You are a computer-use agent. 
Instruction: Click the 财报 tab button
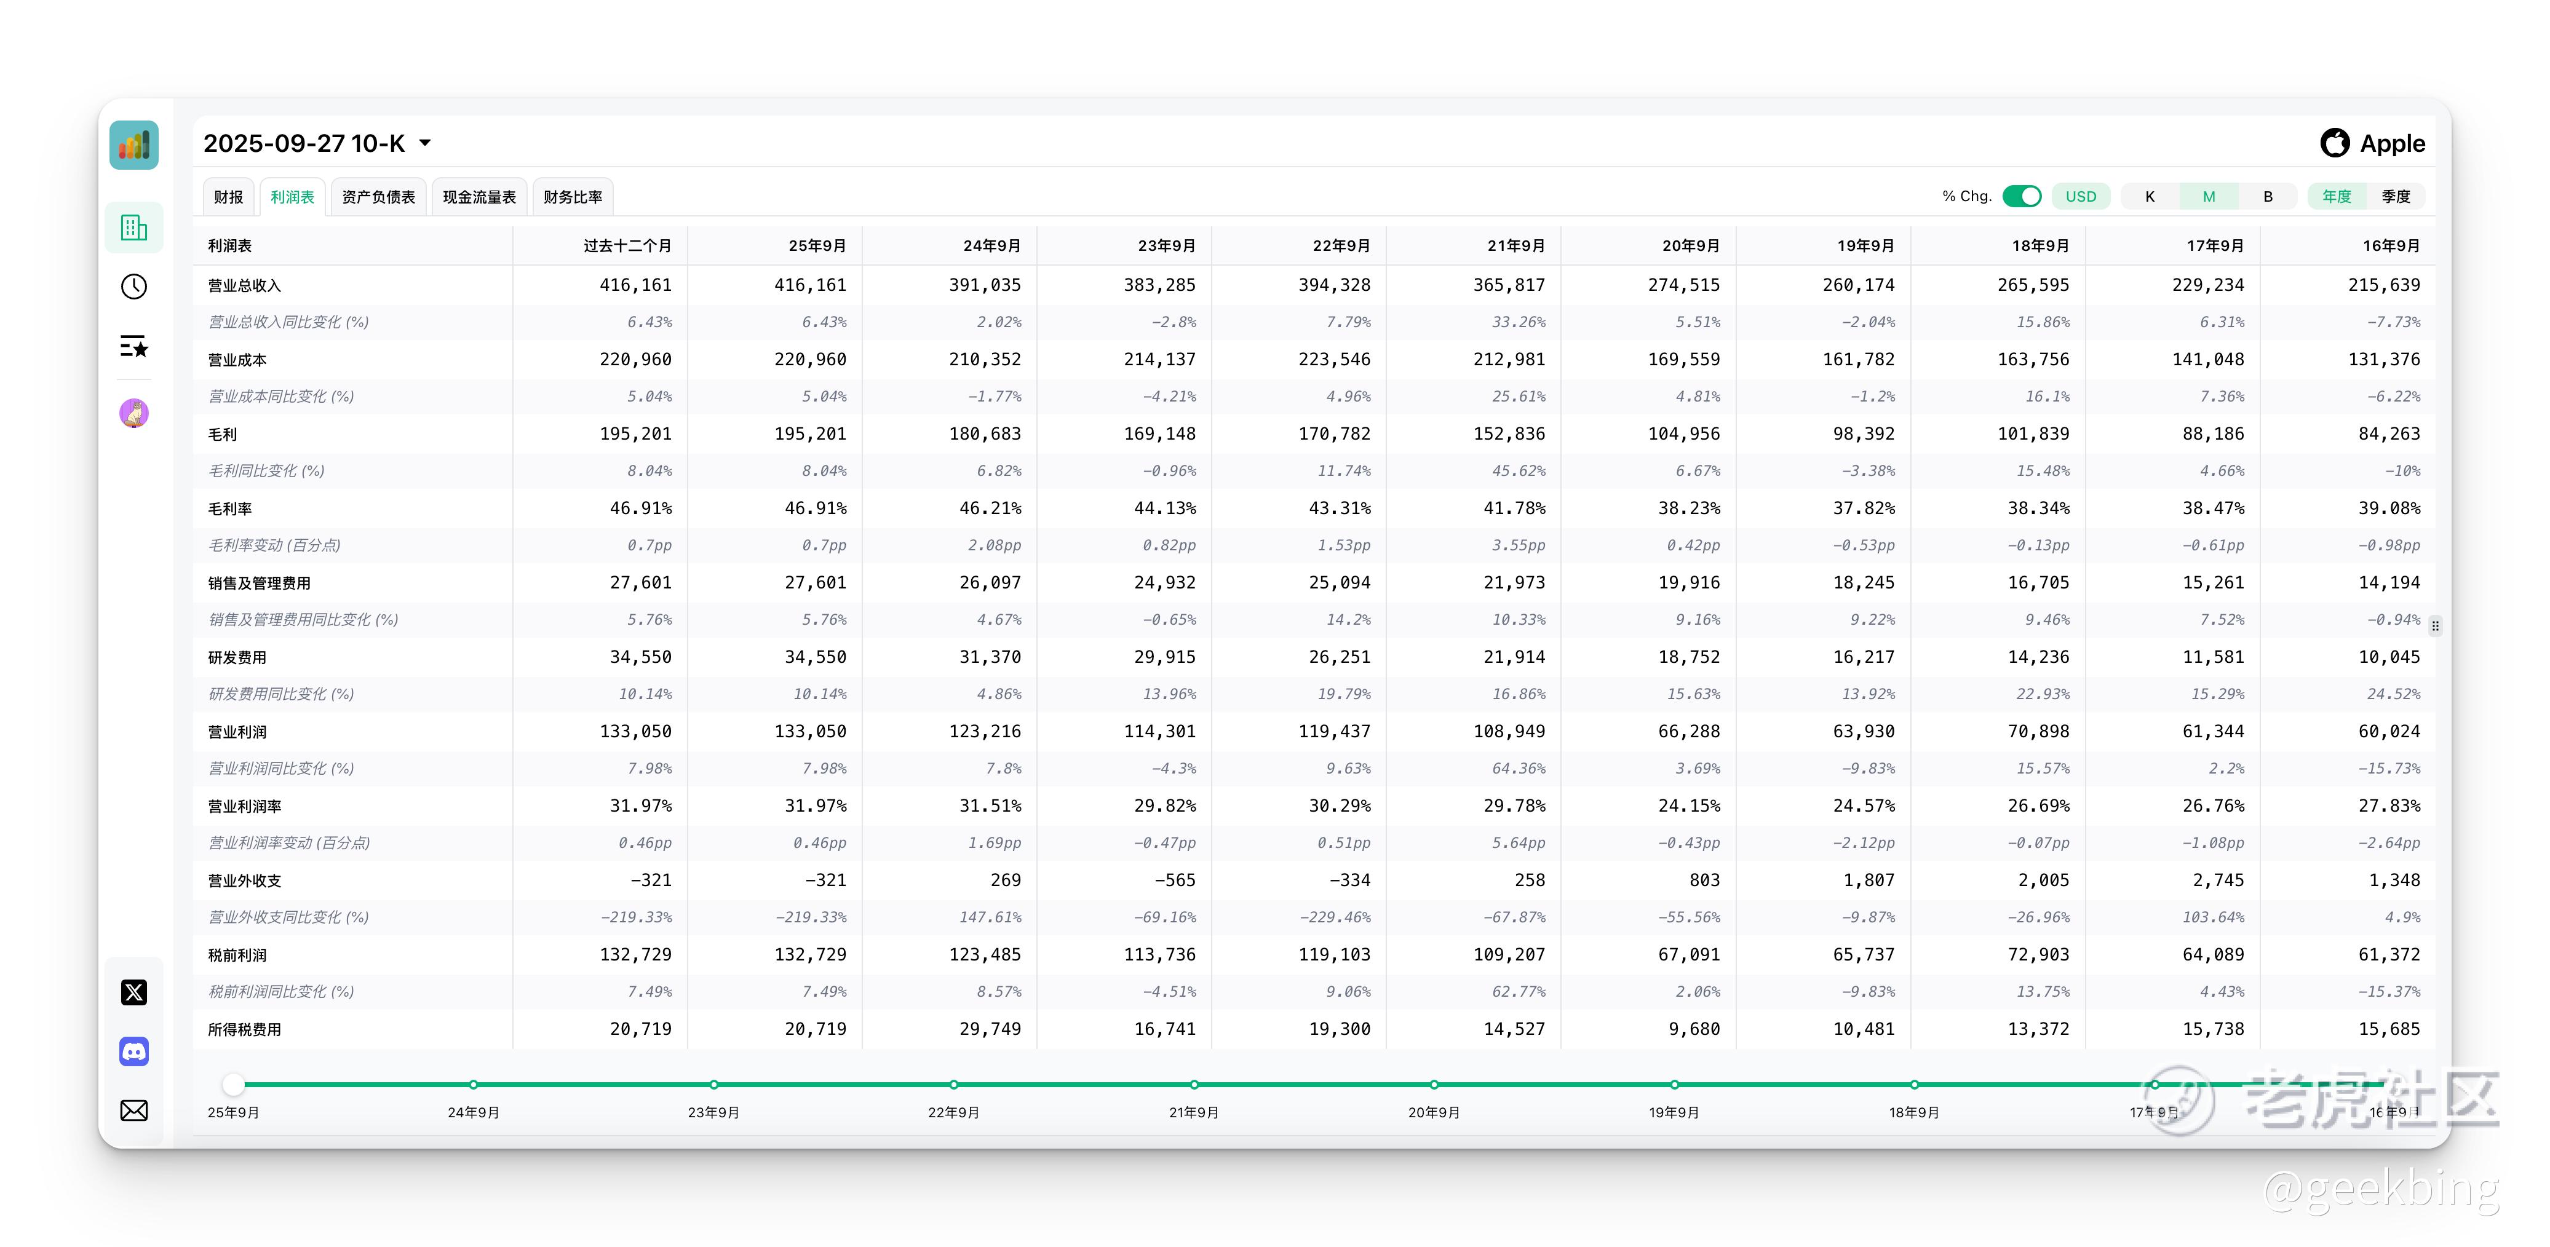228,197
